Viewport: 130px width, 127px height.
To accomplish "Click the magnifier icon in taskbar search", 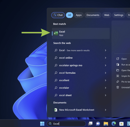I will click(x=50, y=124).
